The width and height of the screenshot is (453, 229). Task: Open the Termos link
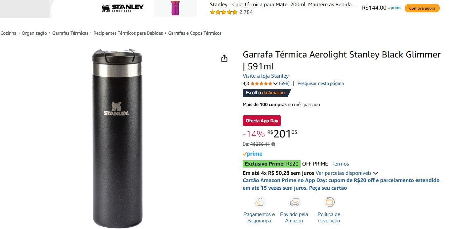point(340,164)
